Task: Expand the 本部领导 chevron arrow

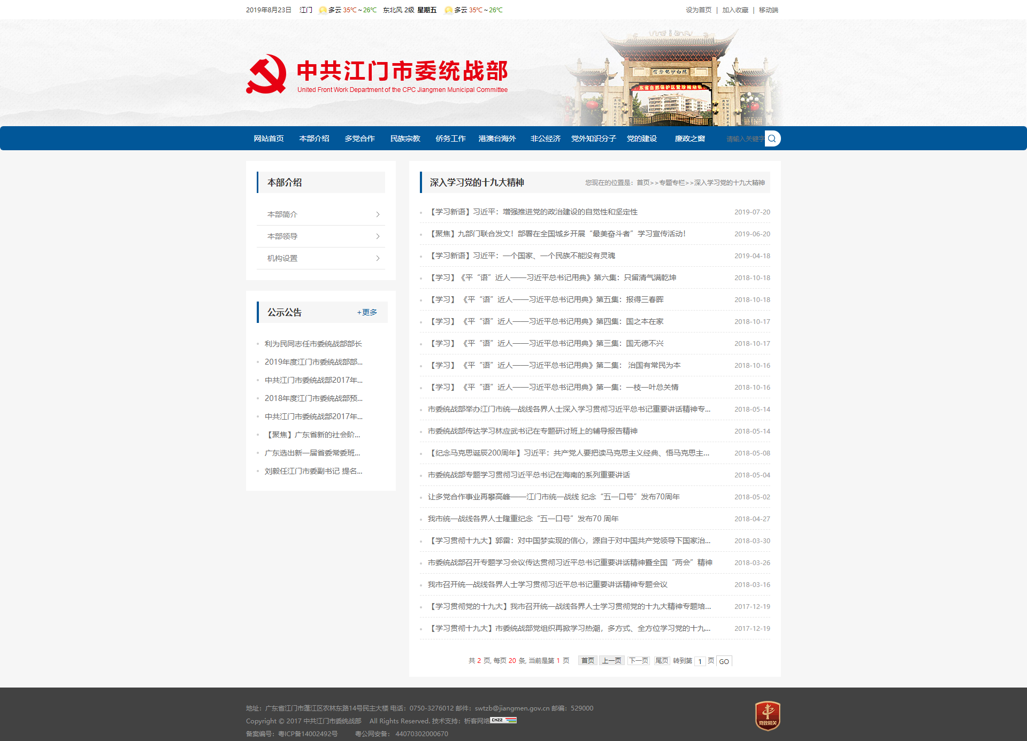Action: [378, 236]
